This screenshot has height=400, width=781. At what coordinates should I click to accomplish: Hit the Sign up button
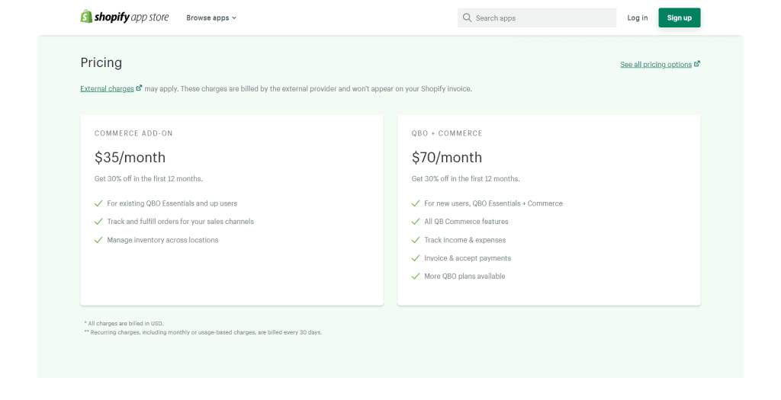tap(680, 18)
